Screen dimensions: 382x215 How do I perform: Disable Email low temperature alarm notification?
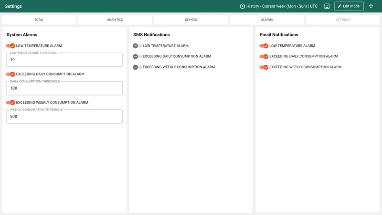[x=264, y=45]
